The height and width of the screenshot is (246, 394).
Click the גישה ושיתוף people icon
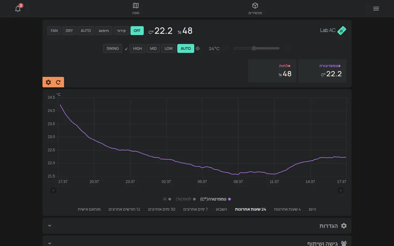pos(344,244)
